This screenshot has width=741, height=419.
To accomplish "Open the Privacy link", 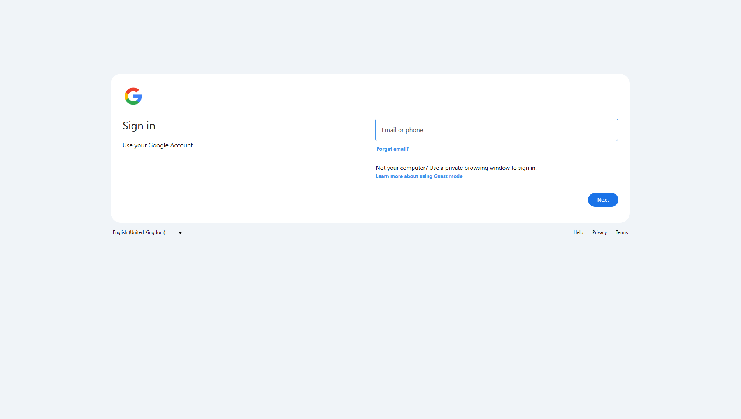I will (x=599, y=232).
